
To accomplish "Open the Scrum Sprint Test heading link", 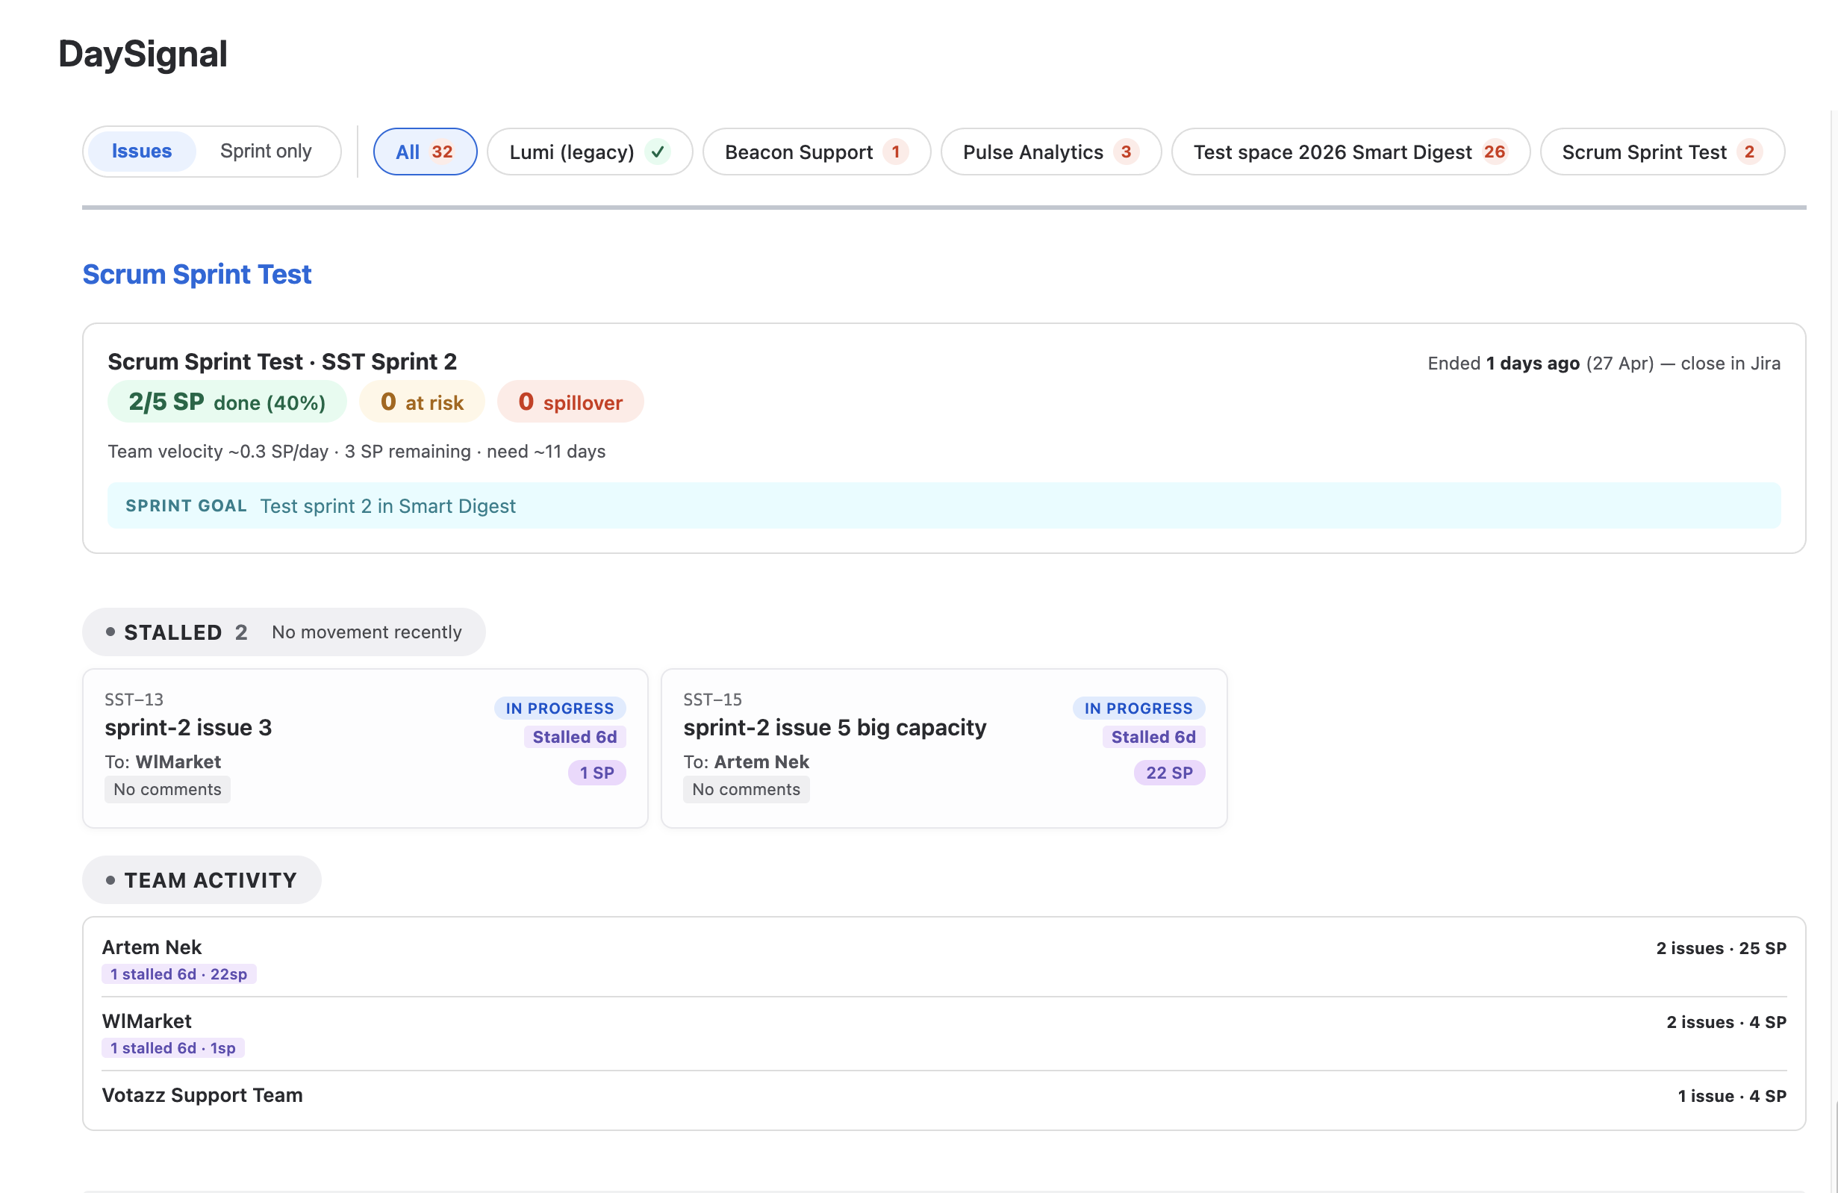I will pyautogui.click(x=196, y=274).
